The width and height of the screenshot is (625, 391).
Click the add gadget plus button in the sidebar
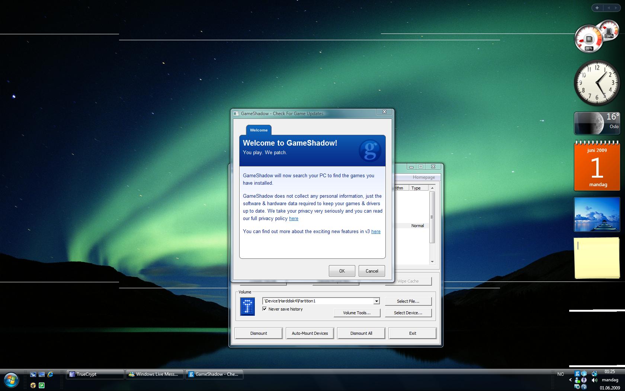tap(597, 7)
